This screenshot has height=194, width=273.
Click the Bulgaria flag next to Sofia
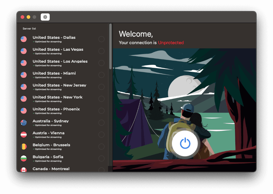pos(24,158)
